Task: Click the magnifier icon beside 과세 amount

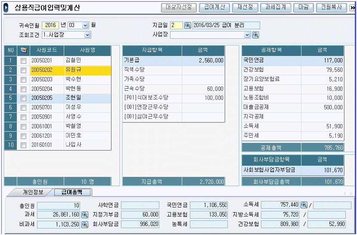Action: tap(84, 214)
